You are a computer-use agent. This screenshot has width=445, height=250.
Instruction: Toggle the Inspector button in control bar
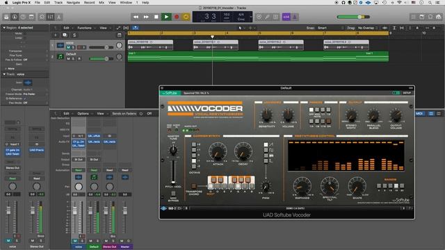(15, 17)
